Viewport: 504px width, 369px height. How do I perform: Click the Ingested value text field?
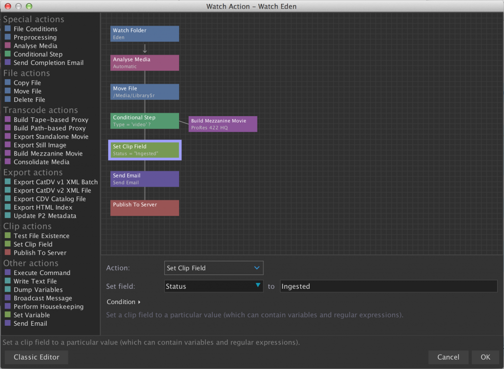pos(388,286)
